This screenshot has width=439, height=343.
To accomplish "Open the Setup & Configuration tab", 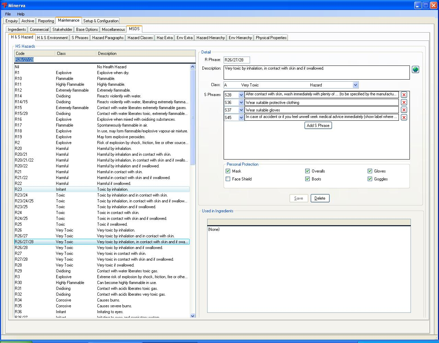I will 101,21.
